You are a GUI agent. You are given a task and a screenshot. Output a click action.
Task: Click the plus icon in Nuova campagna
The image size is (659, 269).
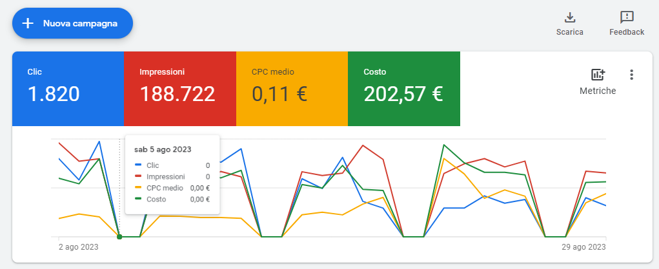click(x=28, y=23)
